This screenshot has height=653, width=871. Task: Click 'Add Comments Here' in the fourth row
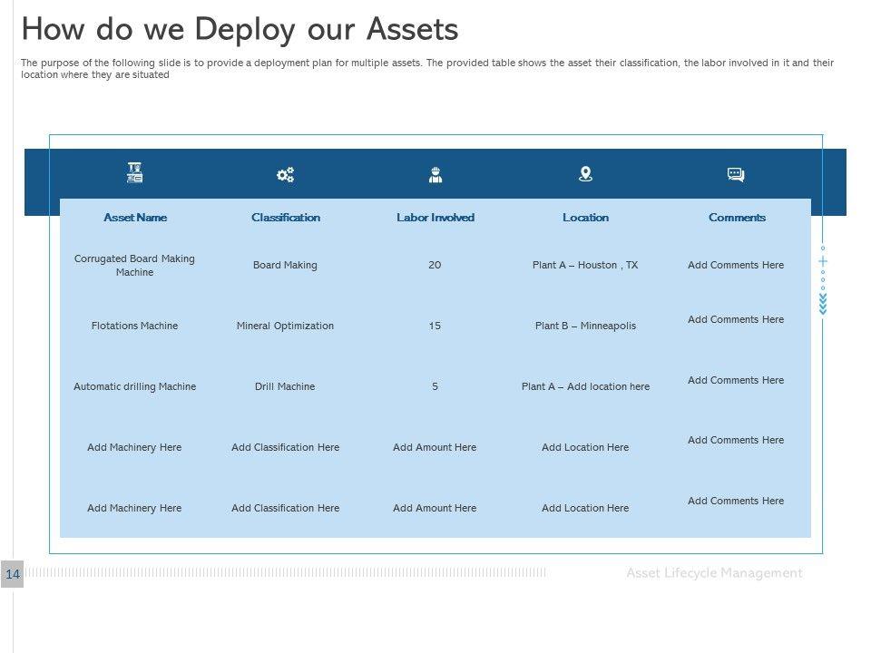click(736, 440)
